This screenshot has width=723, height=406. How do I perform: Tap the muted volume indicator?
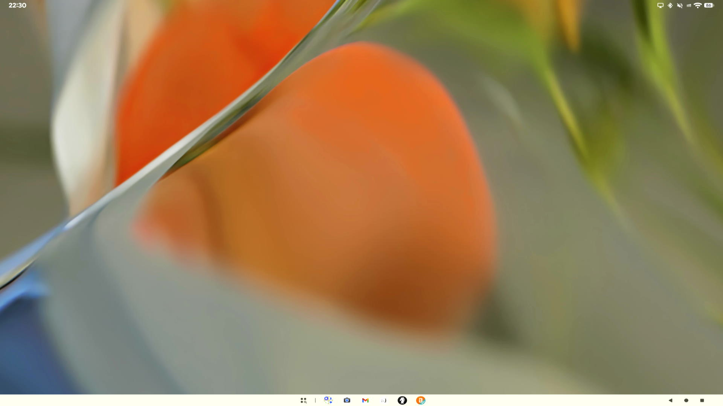[680, 5]
